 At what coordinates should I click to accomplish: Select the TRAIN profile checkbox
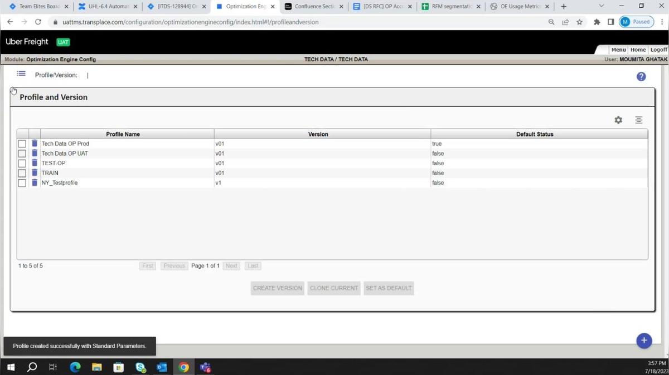pos(22,173)
